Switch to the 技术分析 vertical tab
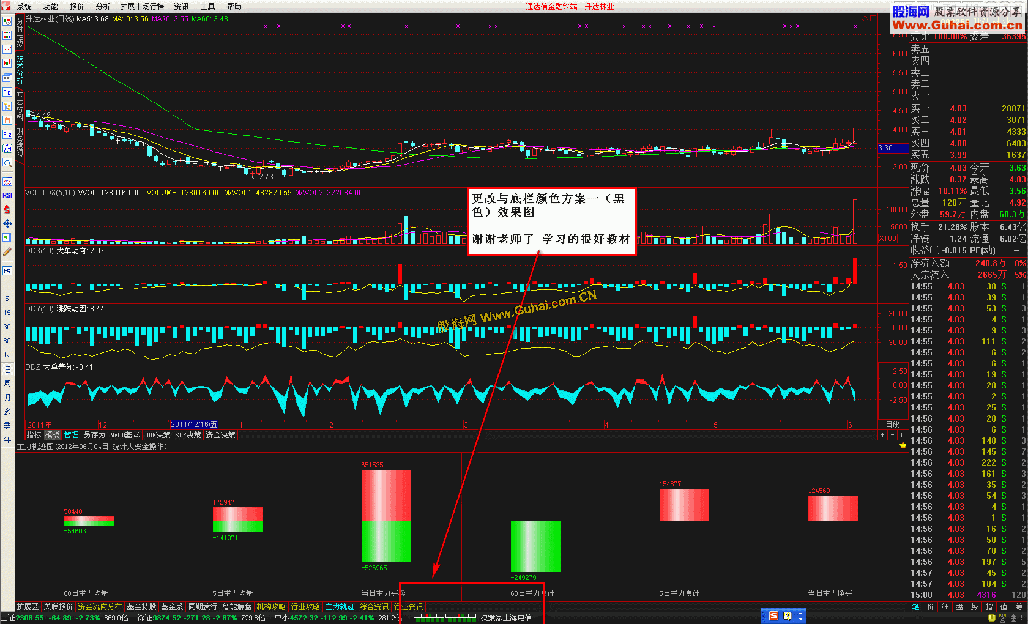 tap(20, 69)
